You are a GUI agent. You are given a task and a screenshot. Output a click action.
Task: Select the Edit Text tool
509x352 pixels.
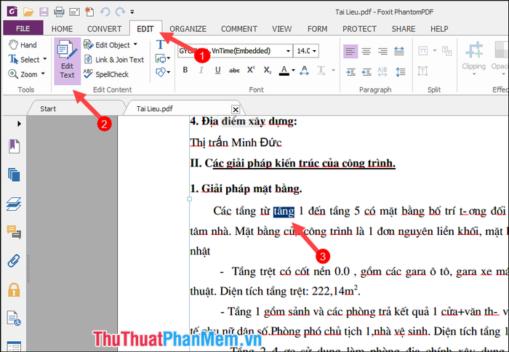67,61
